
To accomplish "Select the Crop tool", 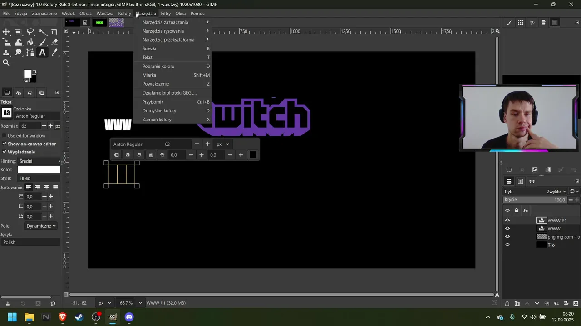I will click(x=54, y=32).
